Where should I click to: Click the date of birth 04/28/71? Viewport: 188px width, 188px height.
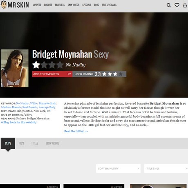tap(26, 115)
